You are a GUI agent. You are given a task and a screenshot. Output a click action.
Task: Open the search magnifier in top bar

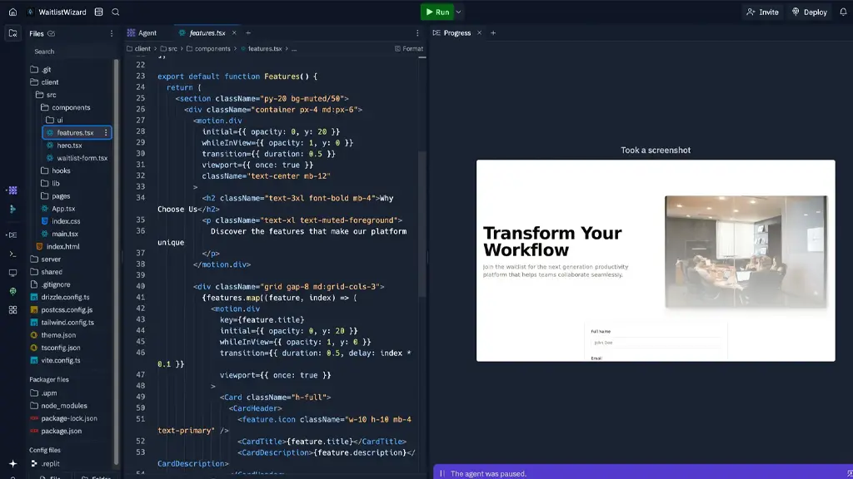(115, 12)
